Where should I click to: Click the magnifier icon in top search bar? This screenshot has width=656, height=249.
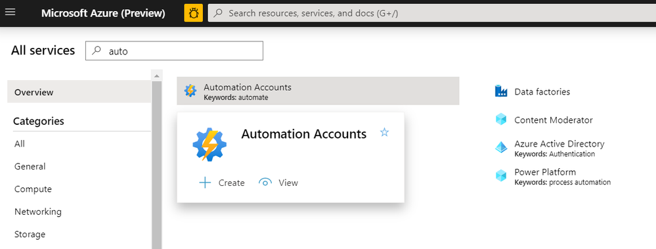[x=219, y=13]
